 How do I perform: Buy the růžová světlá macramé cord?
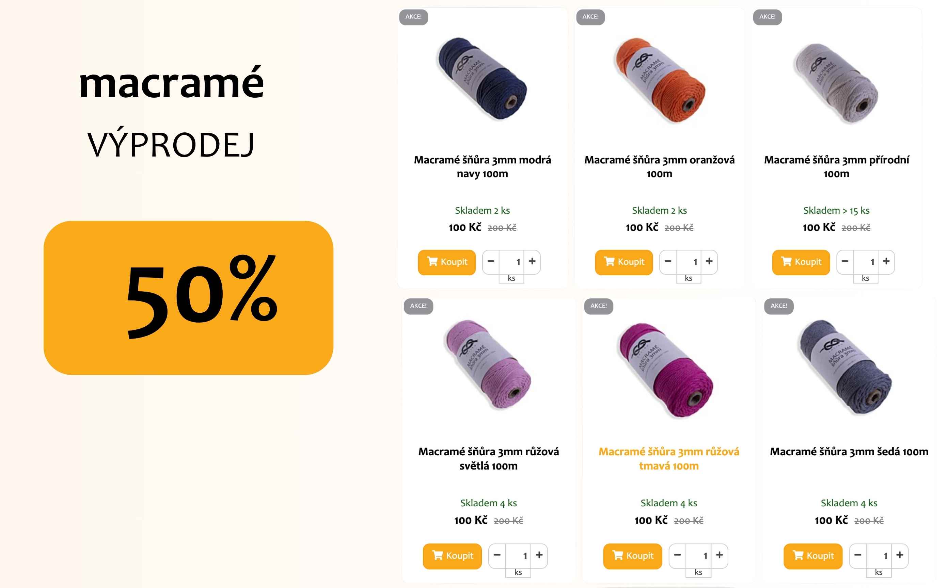[x=452, y=556]
